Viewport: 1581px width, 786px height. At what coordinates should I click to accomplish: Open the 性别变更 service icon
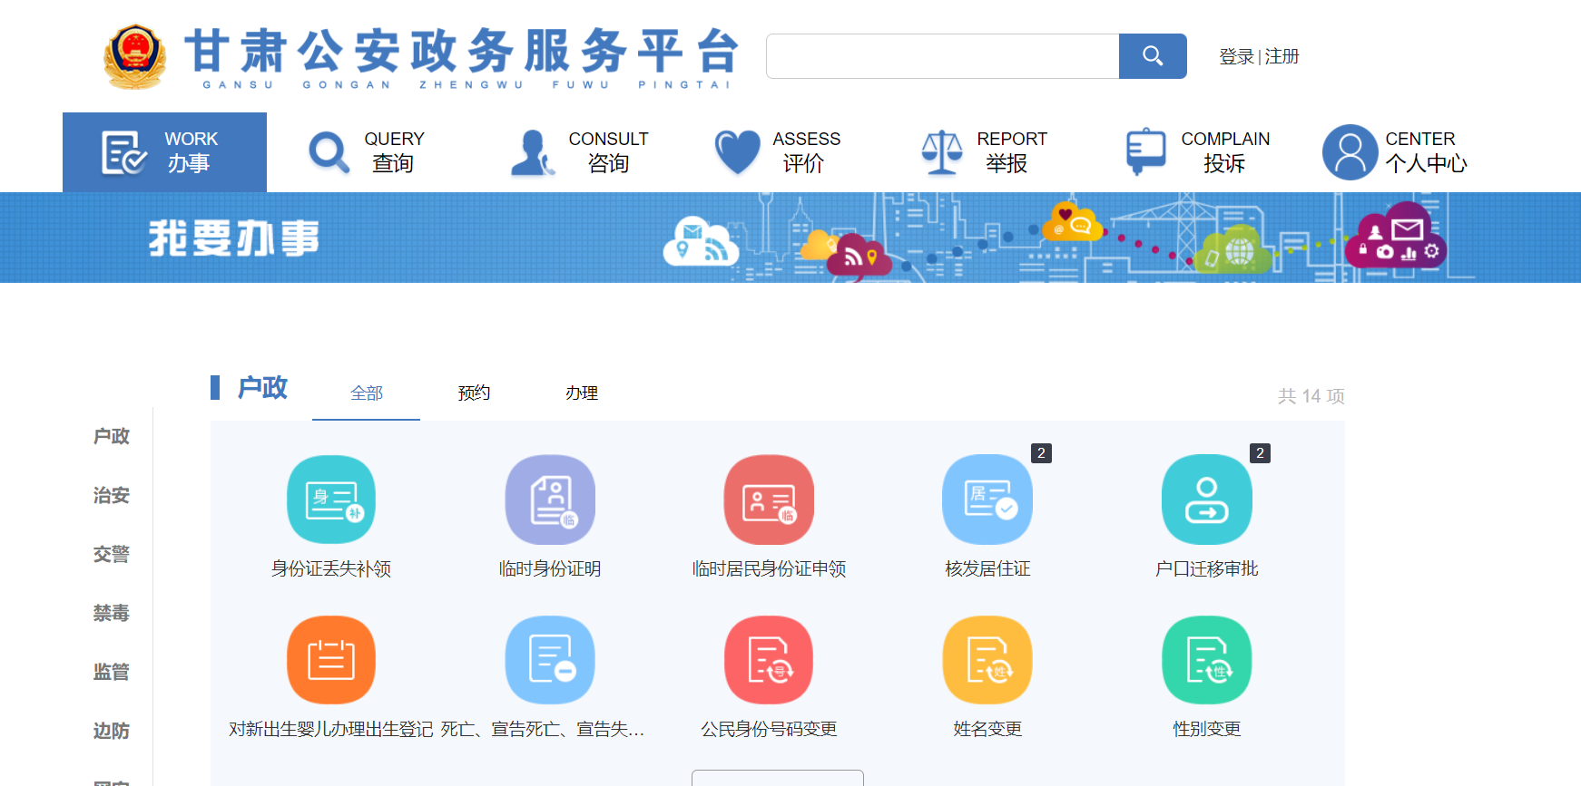1206,660
